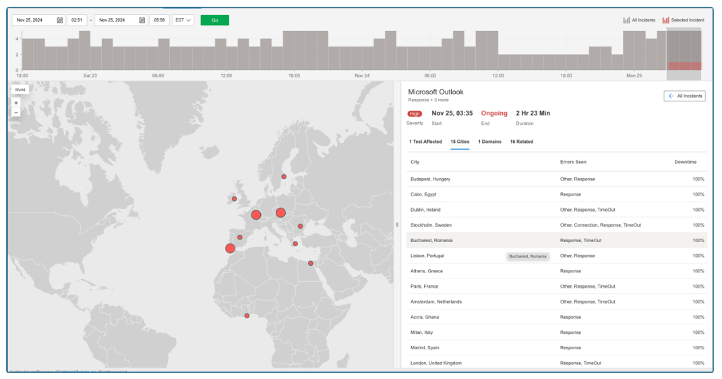The image size is (722, 379).
Task: Select the highlighted incident region on timeline
Action: click(x=684, y=53)
